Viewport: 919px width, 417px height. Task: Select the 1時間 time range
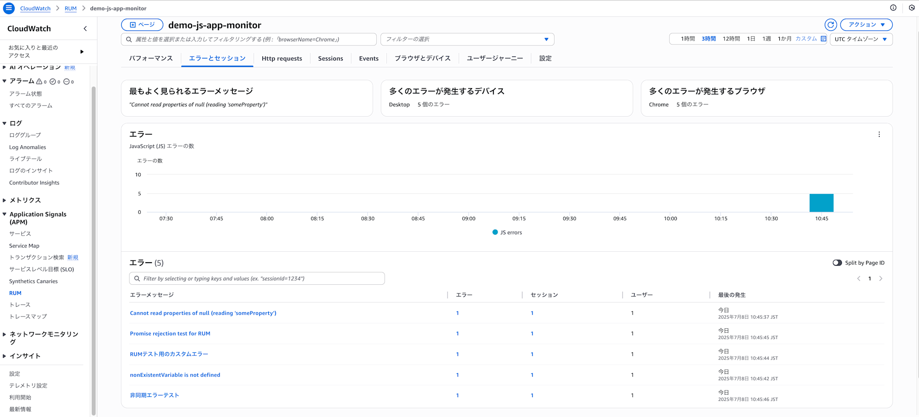687,39
